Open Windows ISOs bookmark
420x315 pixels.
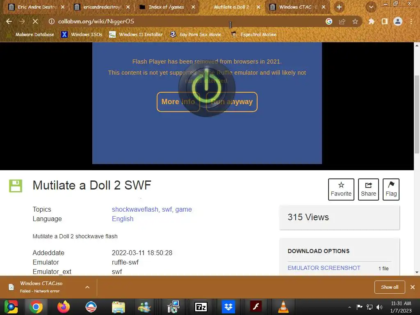point(82,34)
